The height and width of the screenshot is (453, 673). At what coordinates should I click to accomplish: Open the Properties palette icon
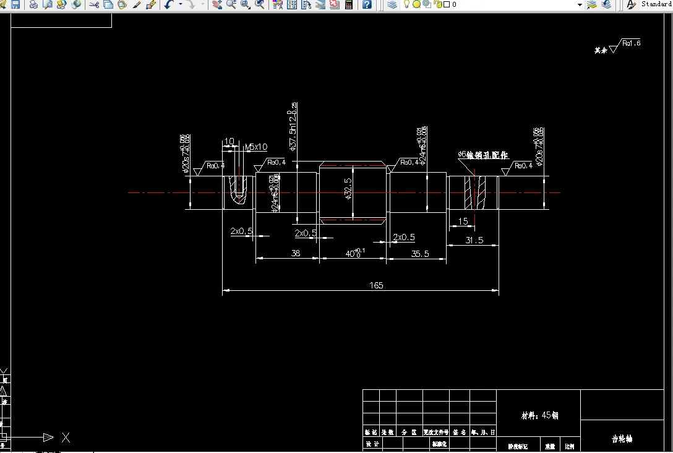click(278, 4)
